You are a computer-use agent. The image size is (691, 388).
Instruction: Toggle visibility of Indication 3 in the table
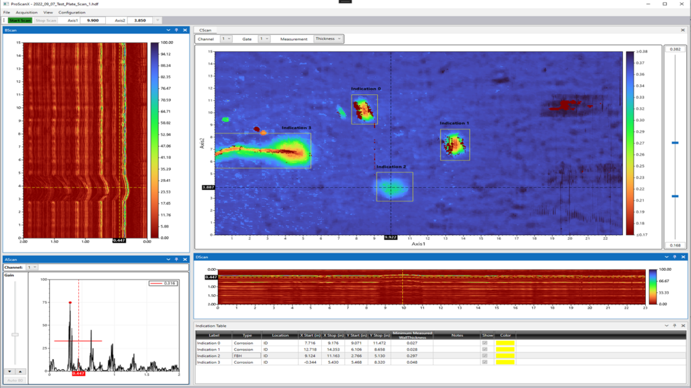coord(485,362)
